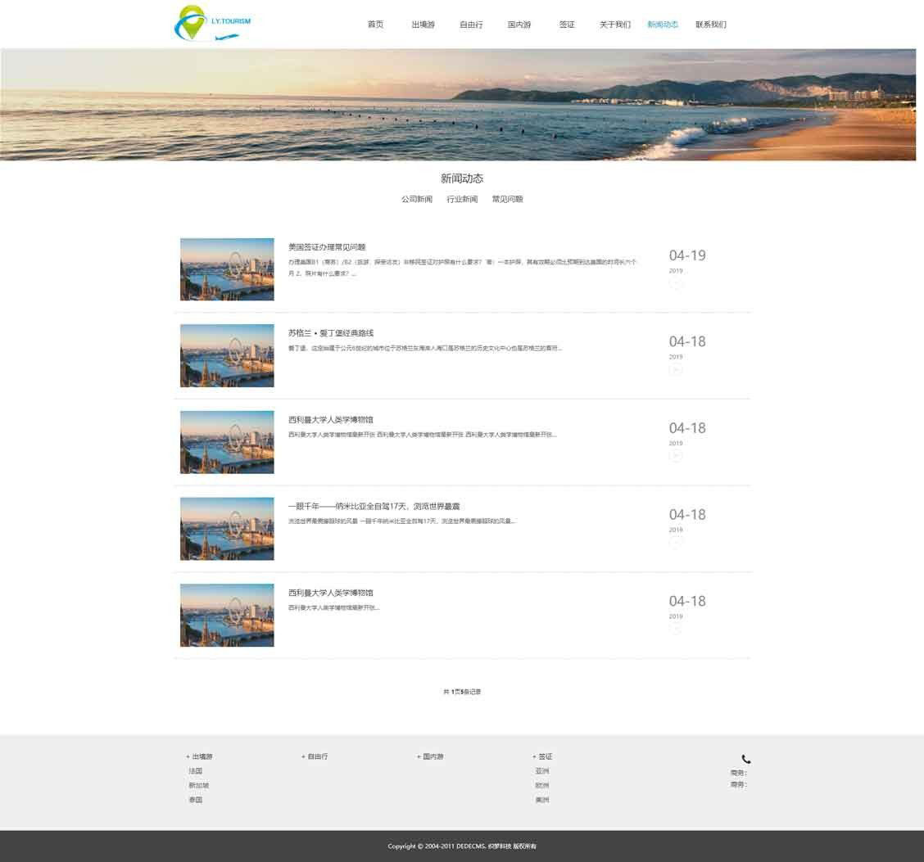Open the 美国签证办理常见问题 article title
The width and height of the screenshot is (924, 862).
[x=327, y=247]
